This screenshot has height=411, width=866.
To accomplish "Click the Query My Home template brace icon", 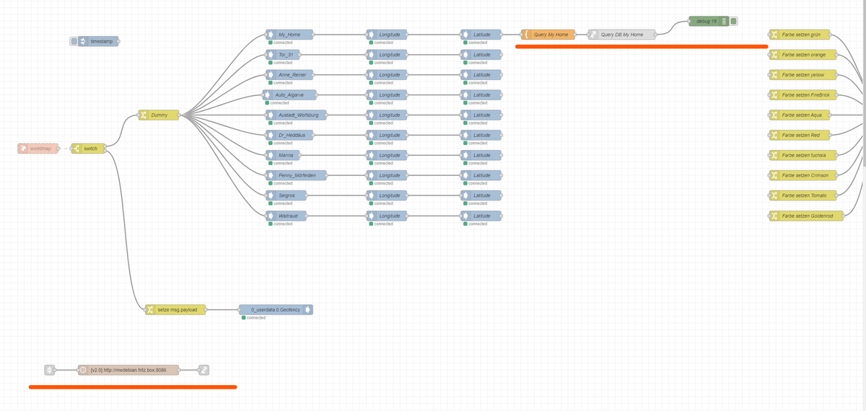I will pos(527,35).
